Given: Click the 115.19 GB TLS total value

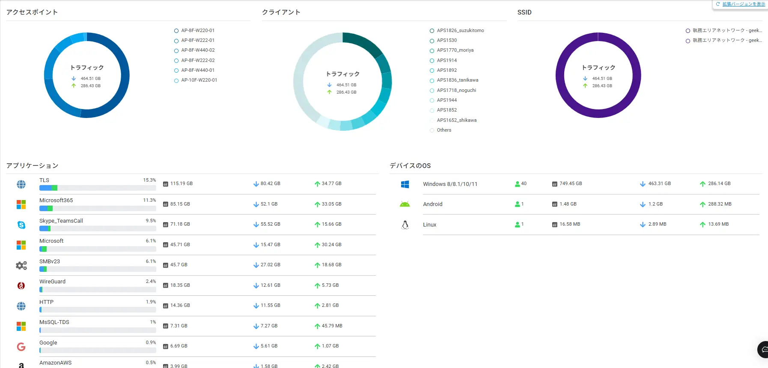Looking at the screenshot, I should click(x=182, y=183).
